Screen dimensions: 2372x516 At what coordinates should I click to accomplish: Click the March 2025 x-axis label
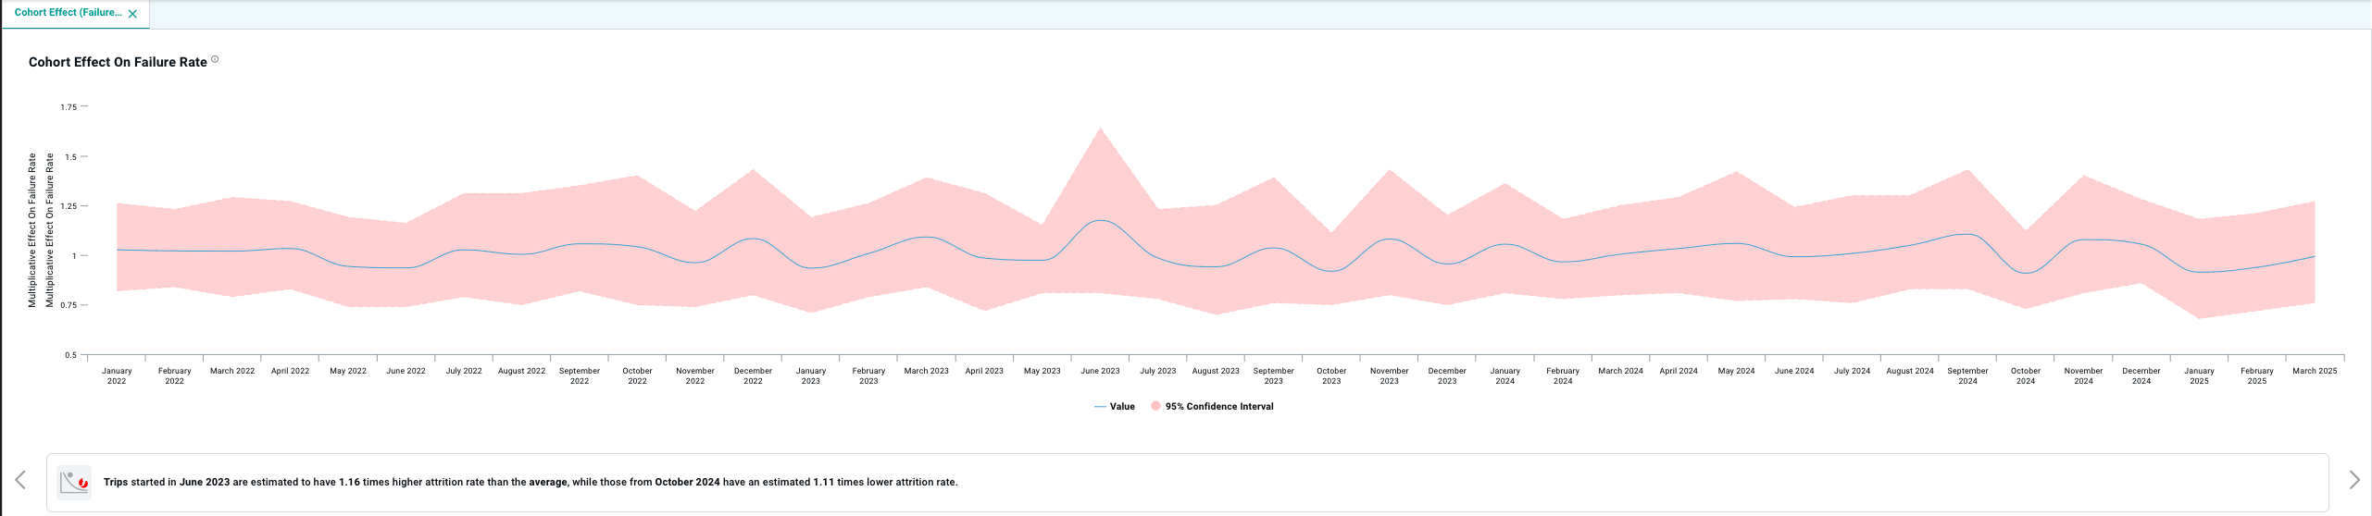coord(2314,371)
